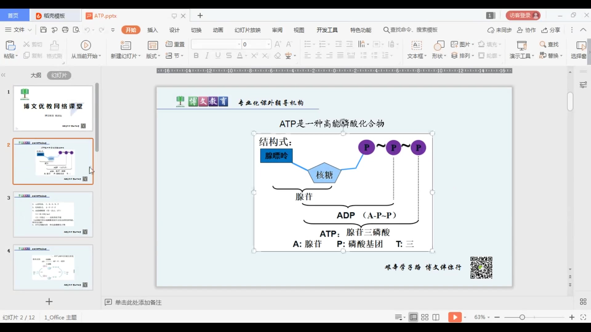Select the Format Painter brush
The height and width of the screenshot is (332, 591).
coord(54,45)
